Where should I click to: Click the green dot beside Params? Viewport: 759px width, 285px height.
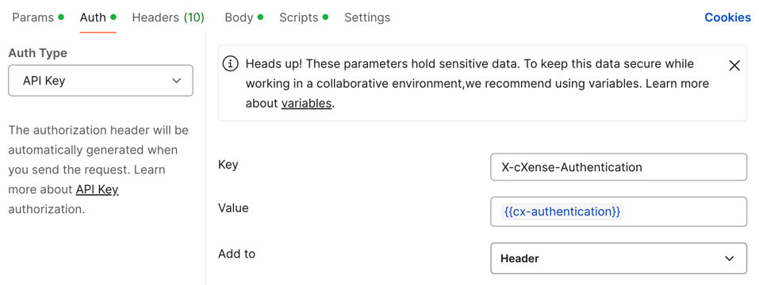tap(61, 17)
